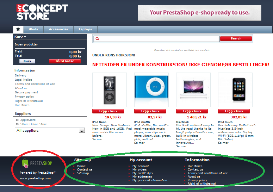The image size is (273, 192).
Task: Open the Delivery information link
Action: (x=20, y=75)
